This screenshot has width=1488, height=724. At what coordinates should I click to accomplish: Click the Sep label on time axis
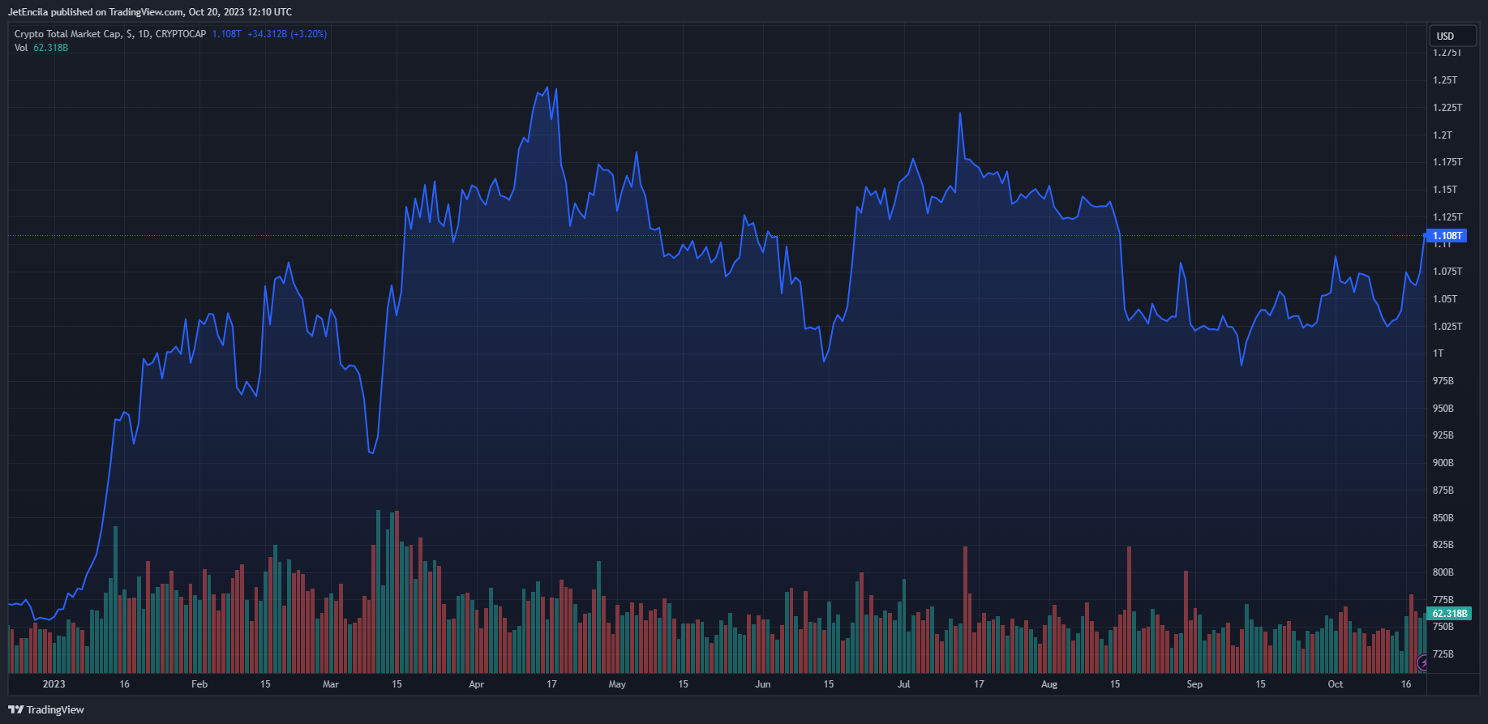[x=1194, y=684]
